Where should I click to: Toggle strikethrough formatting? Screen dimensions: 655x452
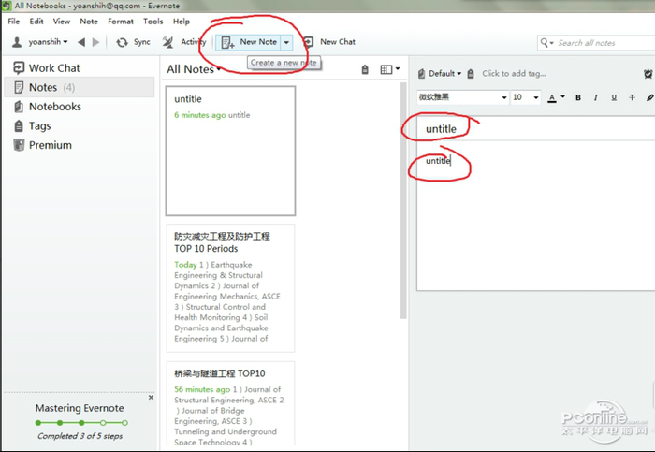[632, 97]
